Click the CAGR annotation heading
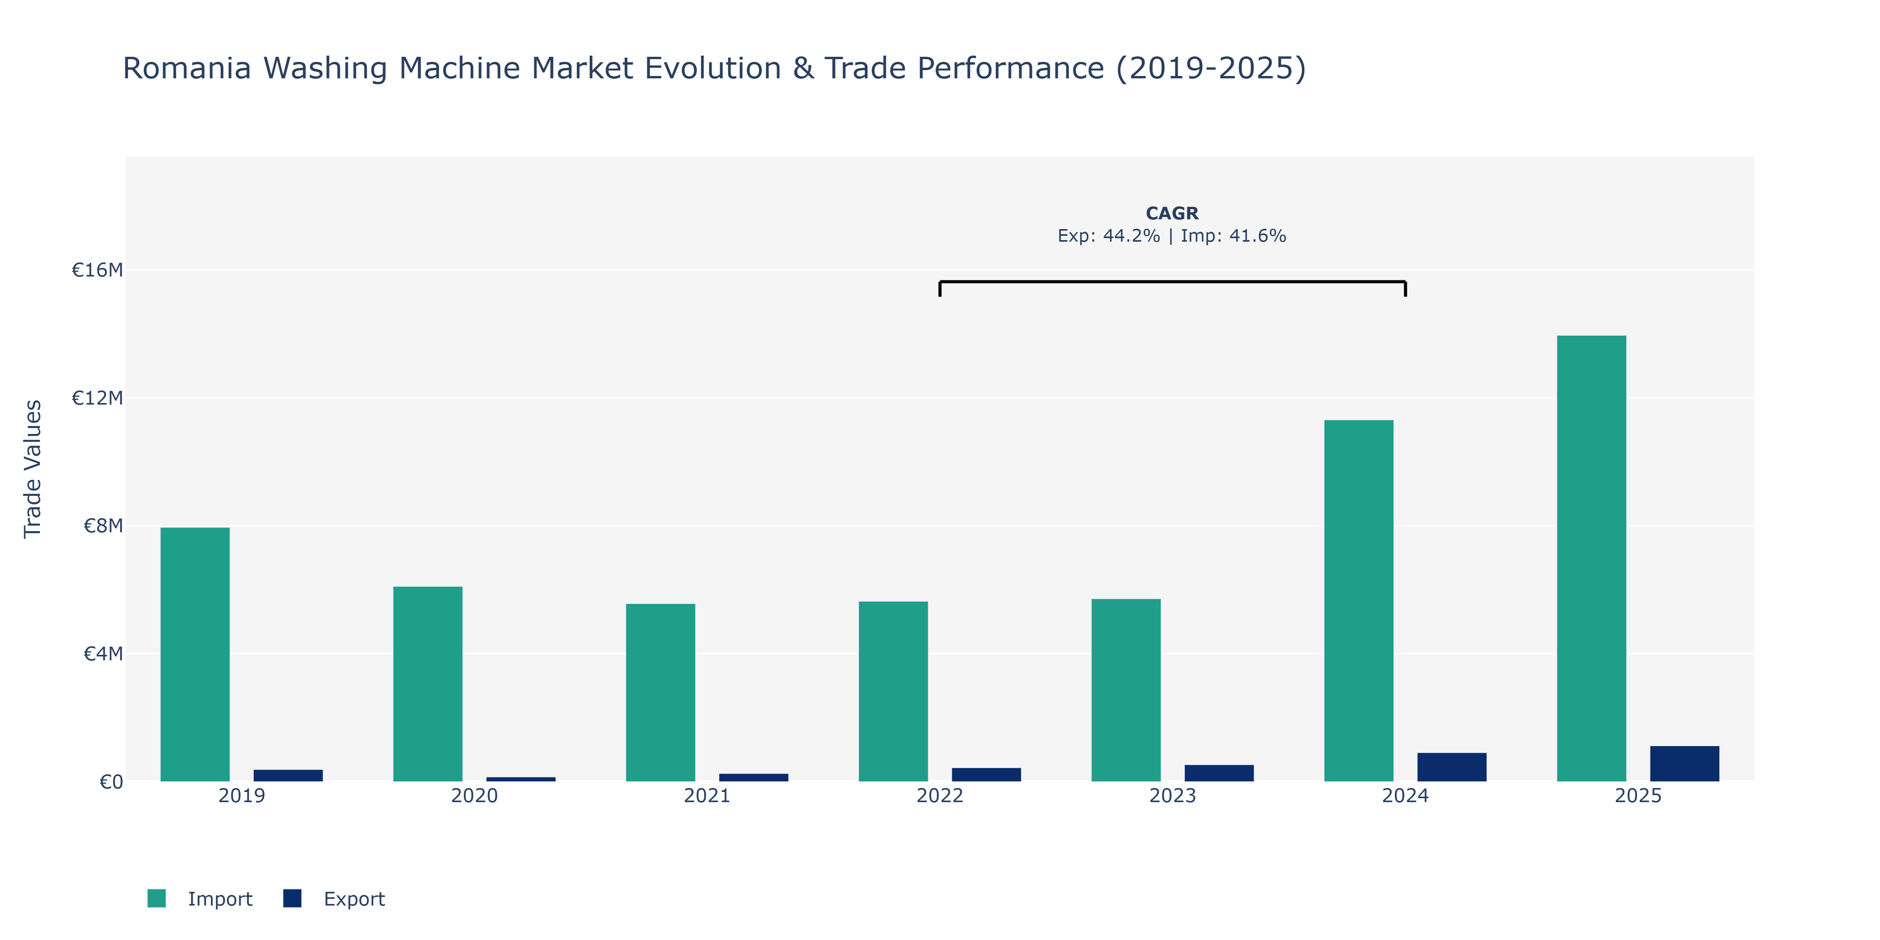The height and width of the screenshot is (940, 1880). click(1172, 213)
